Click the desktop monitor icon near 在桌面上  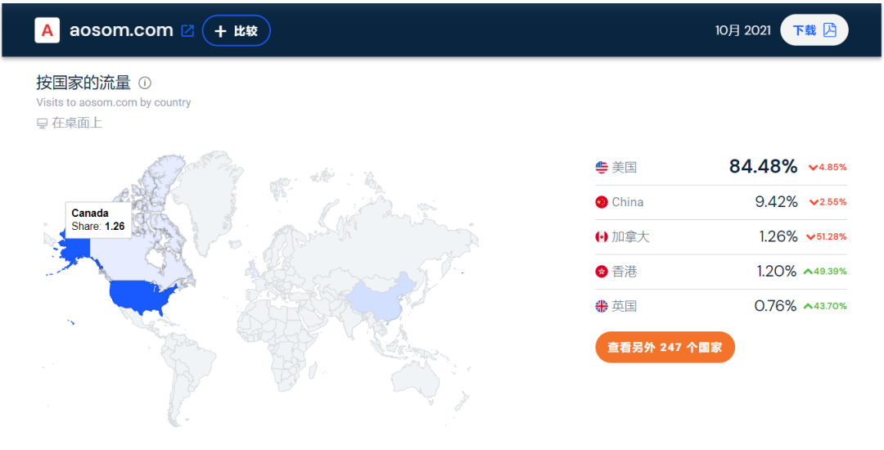coord(42,124)
